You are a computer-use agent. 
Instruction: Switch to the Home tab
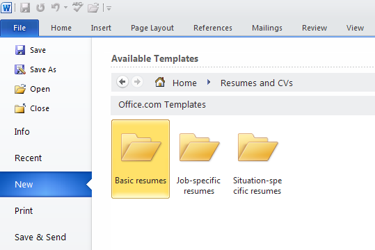tap(61, 28)
